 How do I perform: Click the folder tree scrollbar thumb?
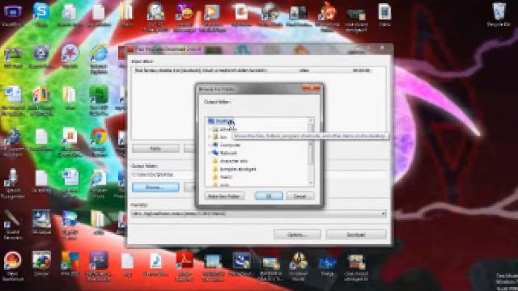click(x=311, y=144)
